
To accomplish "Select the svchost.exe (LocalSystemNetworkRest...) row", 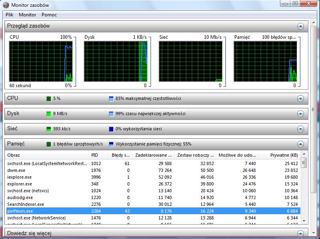I will pos(153,163).
